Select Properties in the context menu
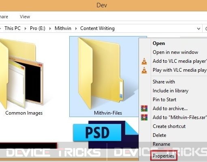 coord(163,156)
